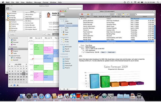This screenshot has width=161, height=102.
Task: Expand the MOBILEME section in Mail
Action: (60, 54)
